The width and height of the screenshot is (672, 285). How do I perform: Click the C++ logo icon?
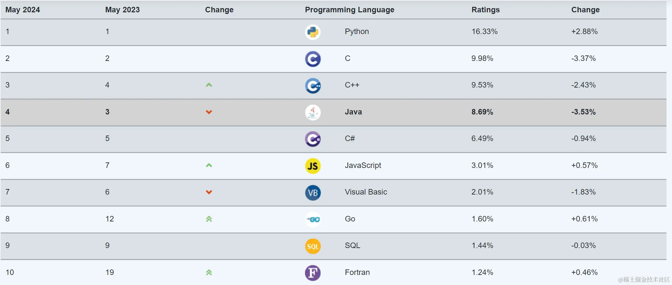tap(313, 86)
